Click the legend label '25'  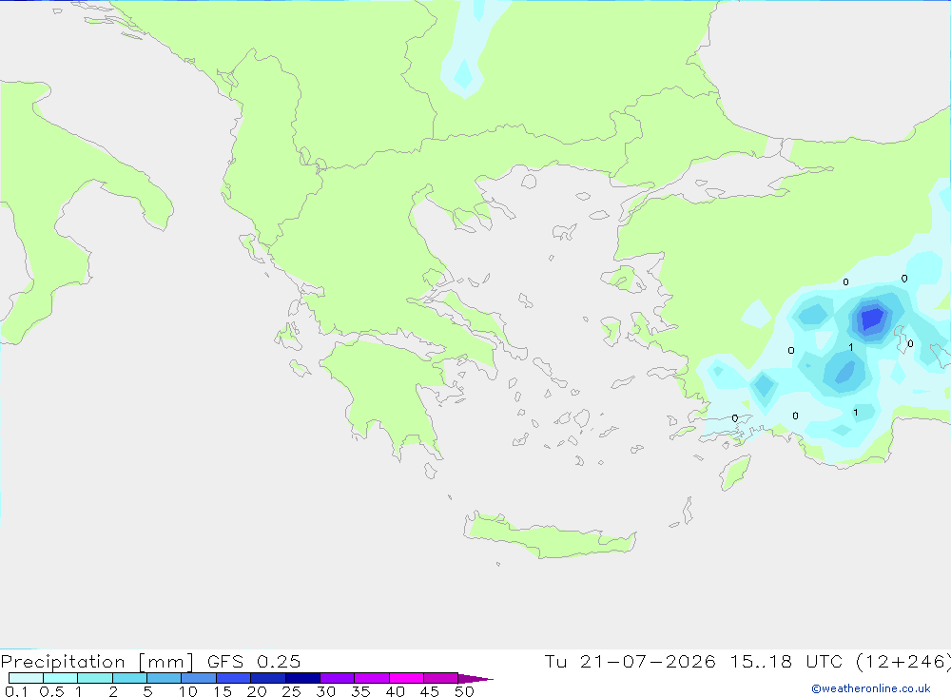(x=291, y=691)
